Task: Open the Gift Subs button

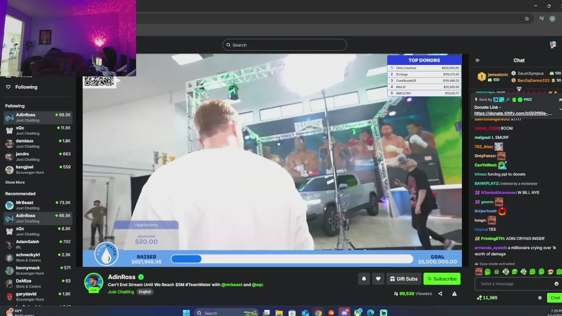Action: [403, 279]
